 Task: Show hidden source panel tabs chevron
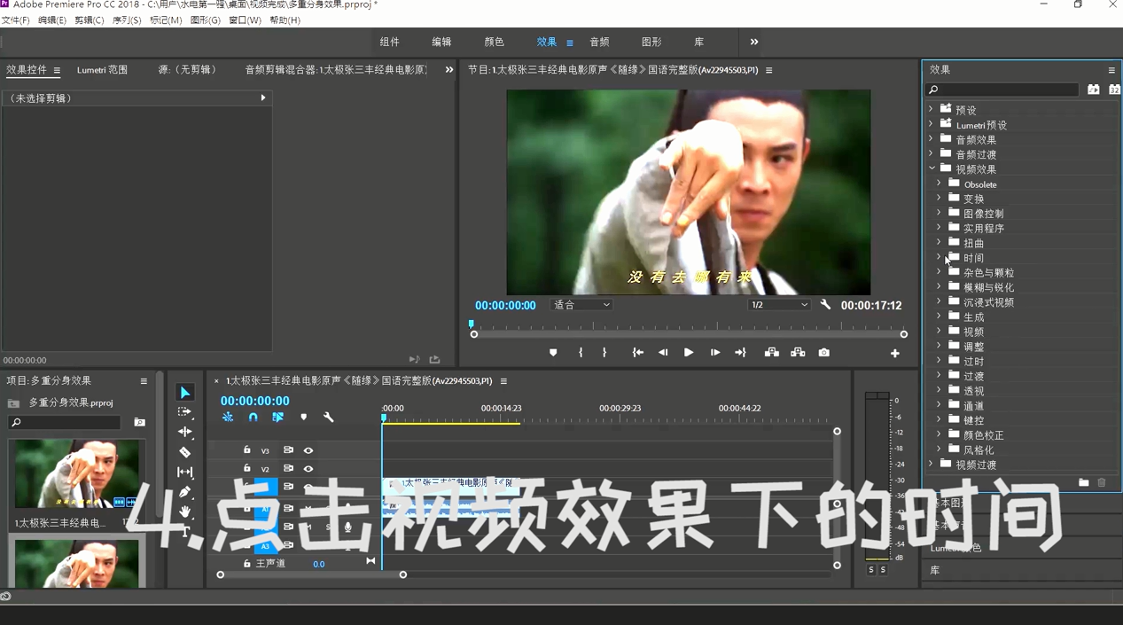click(449, 69)
